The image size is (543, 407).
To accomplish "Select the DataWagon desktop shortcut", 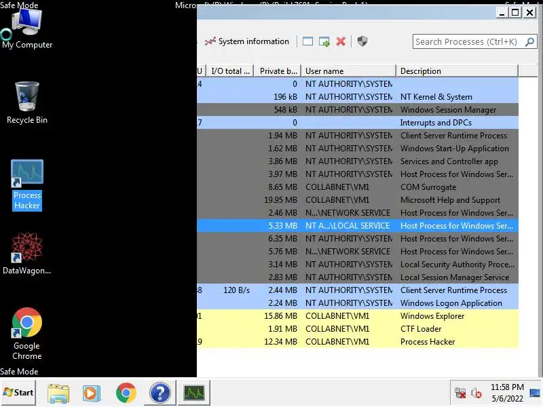I will (27, 254).
